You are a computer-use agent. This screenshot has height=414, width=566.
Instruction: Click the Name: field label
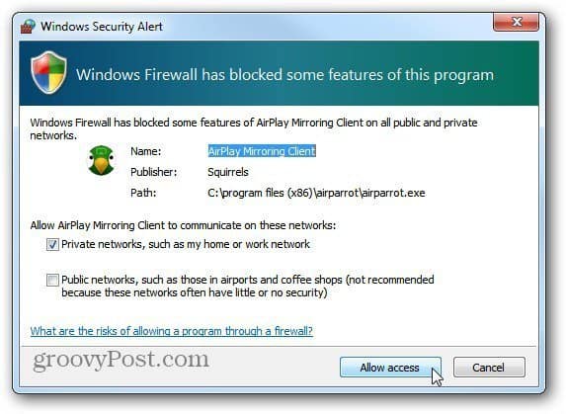coord(146,151)
